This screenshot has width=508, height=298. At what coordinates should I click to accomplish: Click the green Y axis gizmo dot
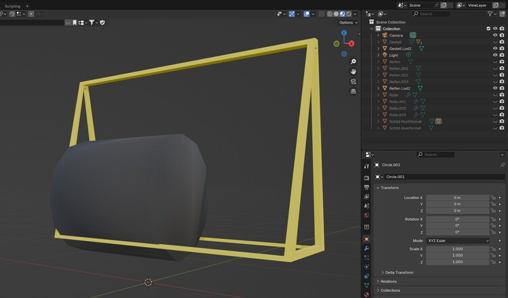coord(336,43)
